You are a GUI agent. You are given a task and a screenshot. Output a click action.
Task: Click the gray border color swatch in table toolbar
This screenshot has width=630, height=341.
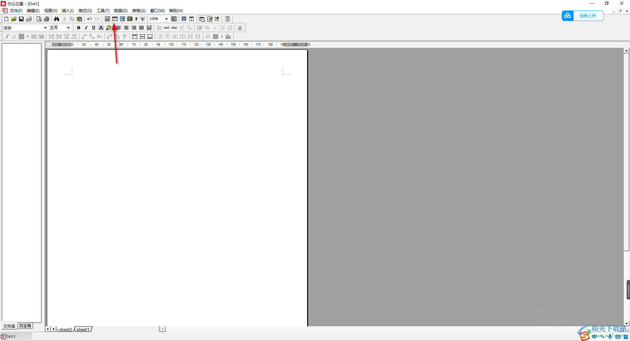(22, 37)
